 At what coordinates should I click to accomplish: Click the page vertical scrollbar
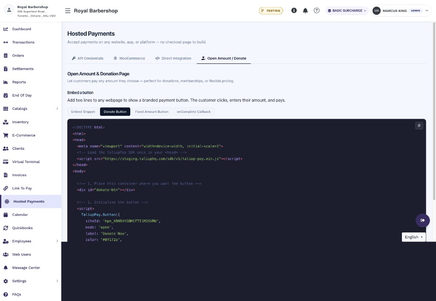(x=434, y=111)
